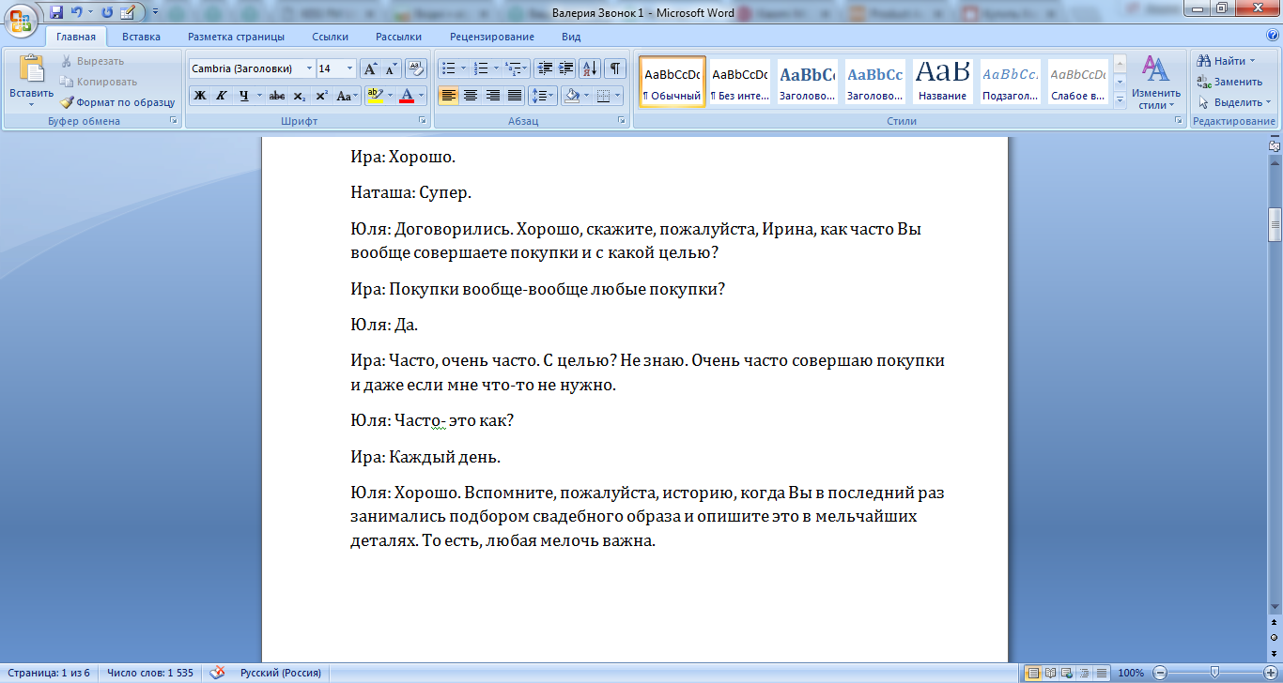
Task: Justify the paragraph text
Action: (x=515, y=96)
